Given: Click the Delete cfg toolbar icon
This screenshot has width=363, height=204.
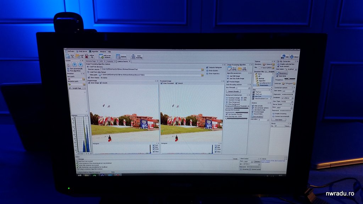Looking at the screenshot, I should (87, 56).
